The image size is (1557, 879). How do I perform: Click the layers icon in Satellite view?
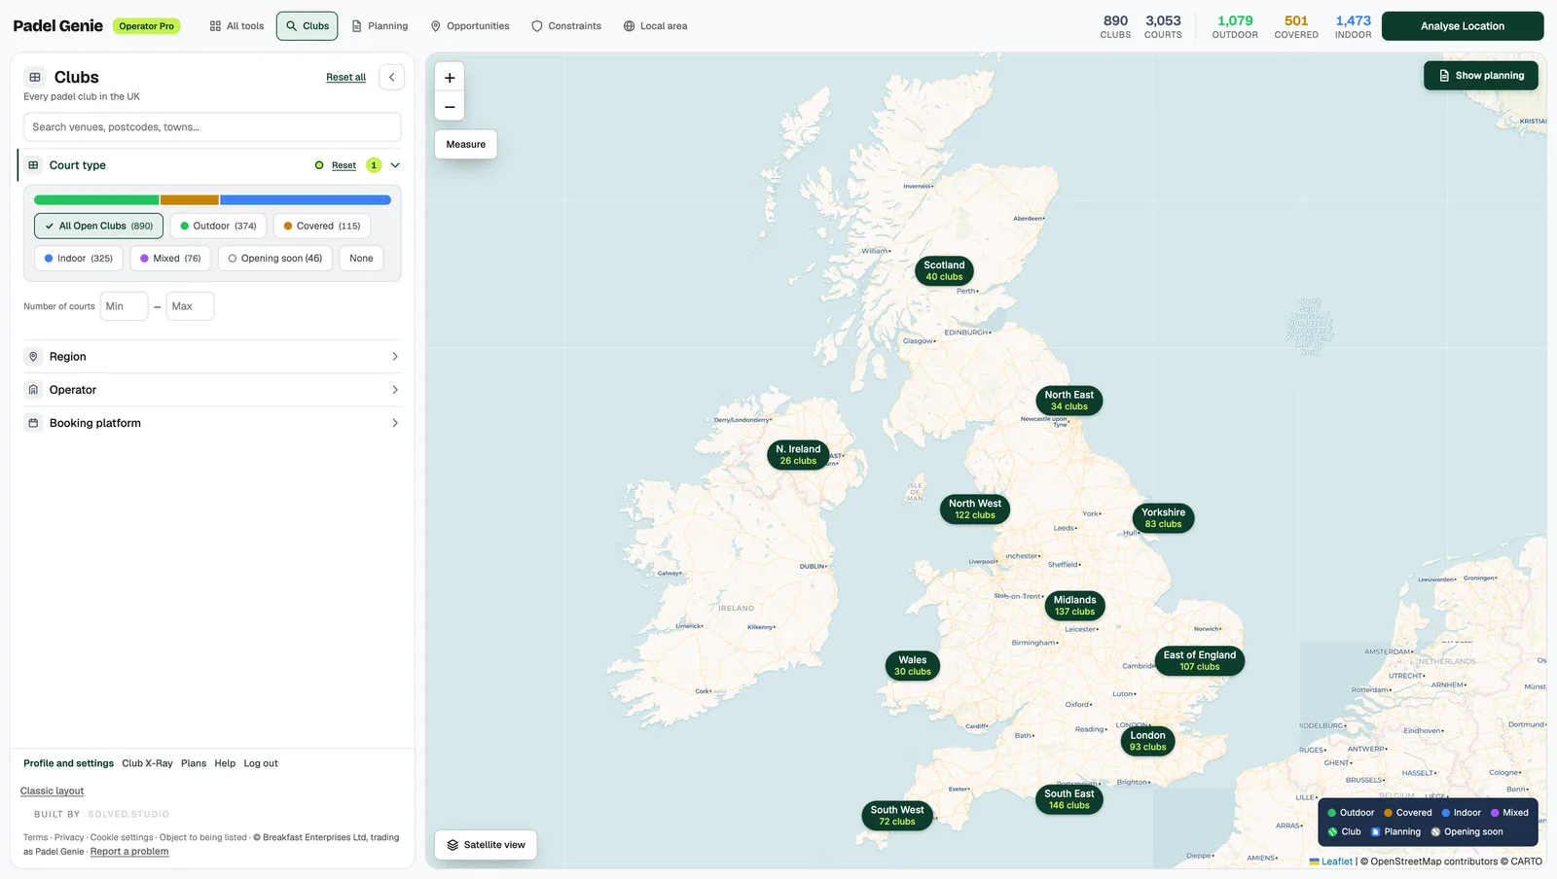(453, 845)
